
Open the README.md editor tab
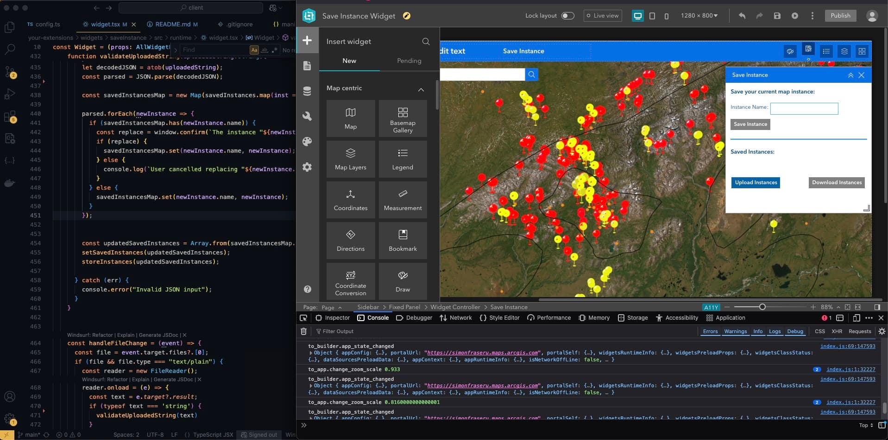click(x=172, y=24)
